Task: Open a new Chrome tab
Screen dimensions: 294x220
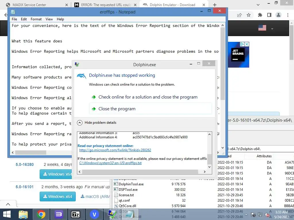Action: coord(215,5)
